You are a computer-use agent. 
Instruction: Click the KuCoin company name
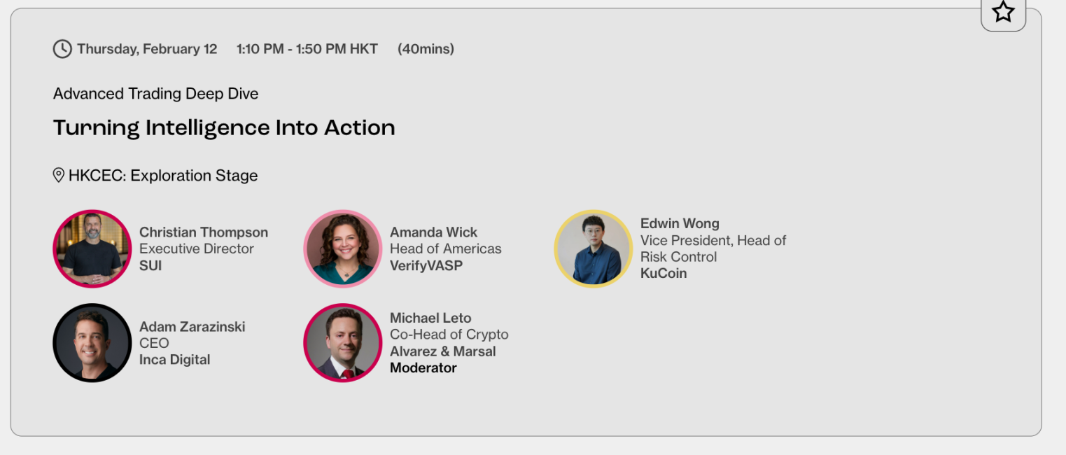click(664, 274)
